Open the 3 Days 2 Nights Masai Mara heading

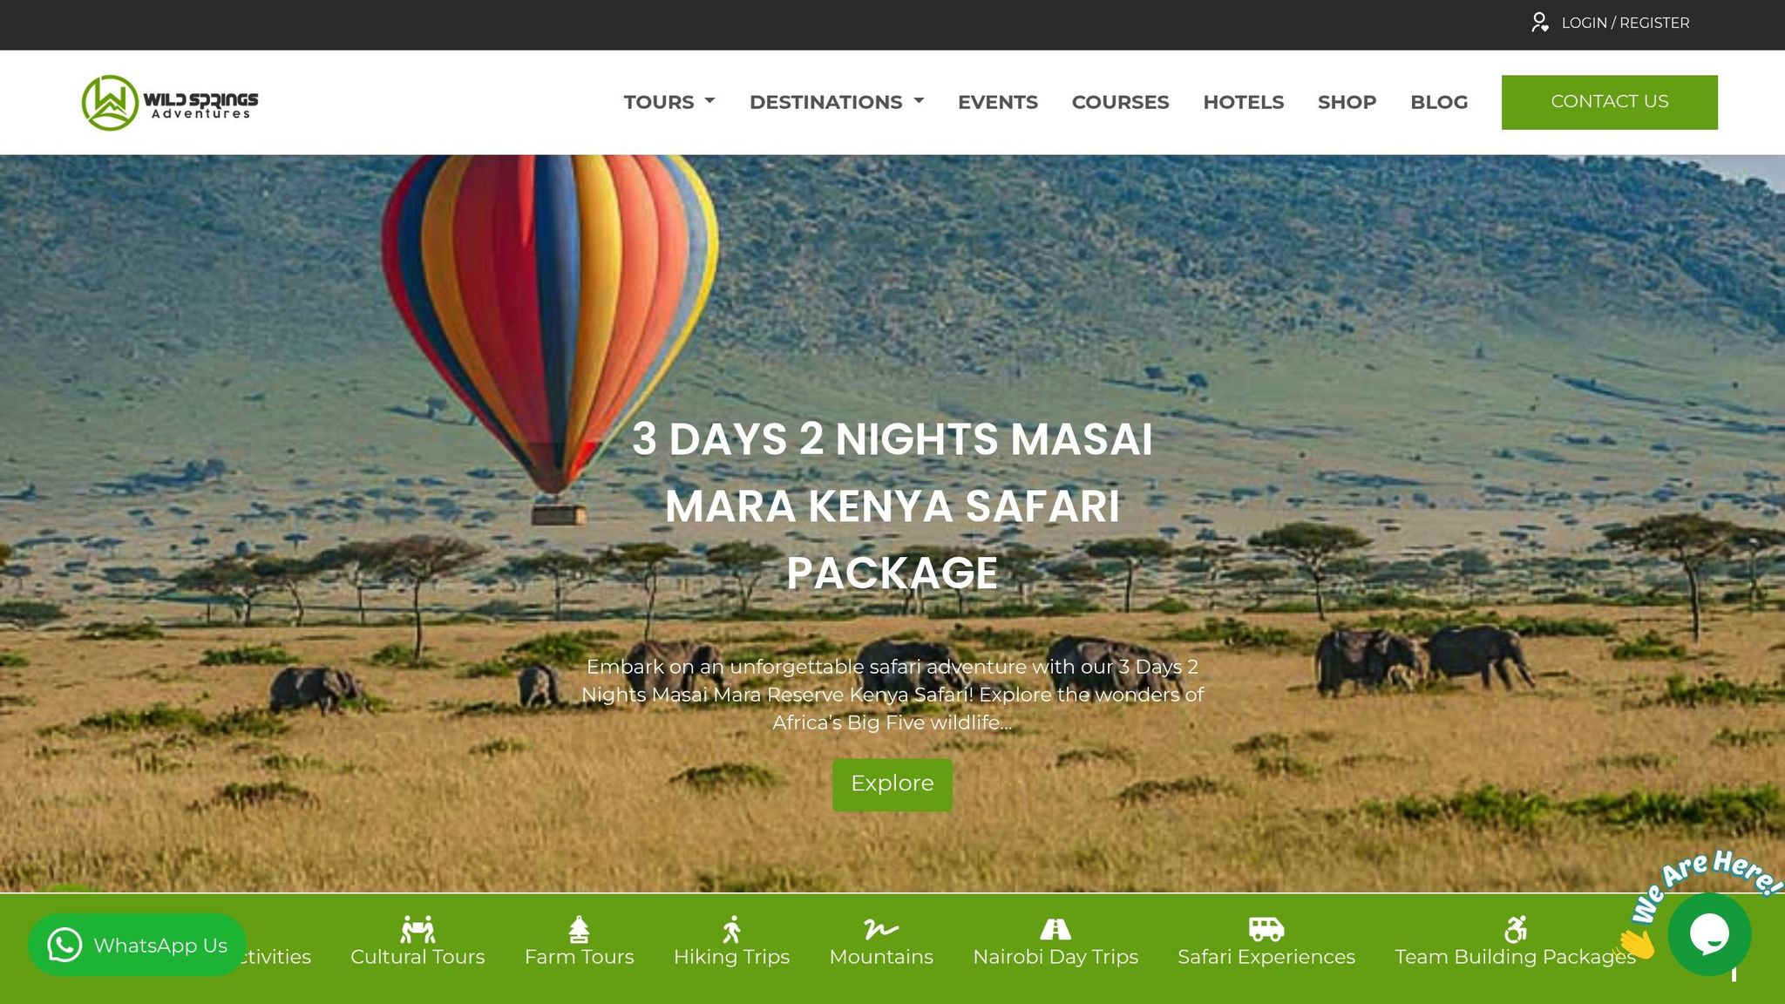(x=892, y=505)
